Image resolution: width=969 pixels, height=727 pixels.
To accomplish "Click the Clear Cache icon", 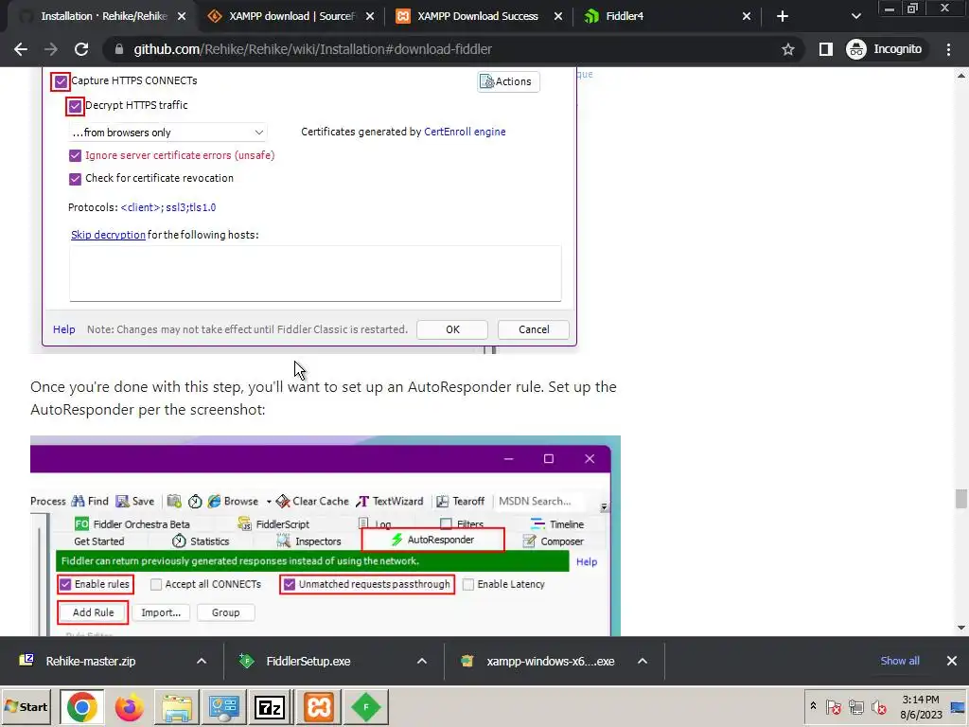I will [x=283, y=501].
